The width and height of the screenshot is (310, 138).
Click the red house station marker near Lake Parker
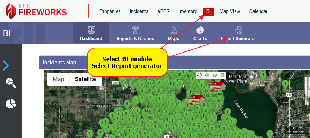click(x=218, y=87)
